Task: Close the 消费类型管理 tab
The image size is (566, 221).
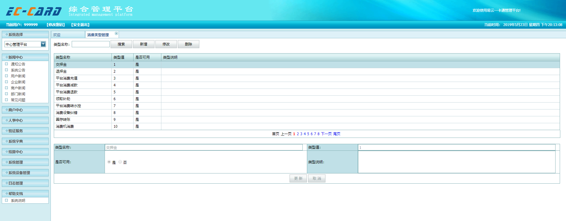Action: [116, 33]
